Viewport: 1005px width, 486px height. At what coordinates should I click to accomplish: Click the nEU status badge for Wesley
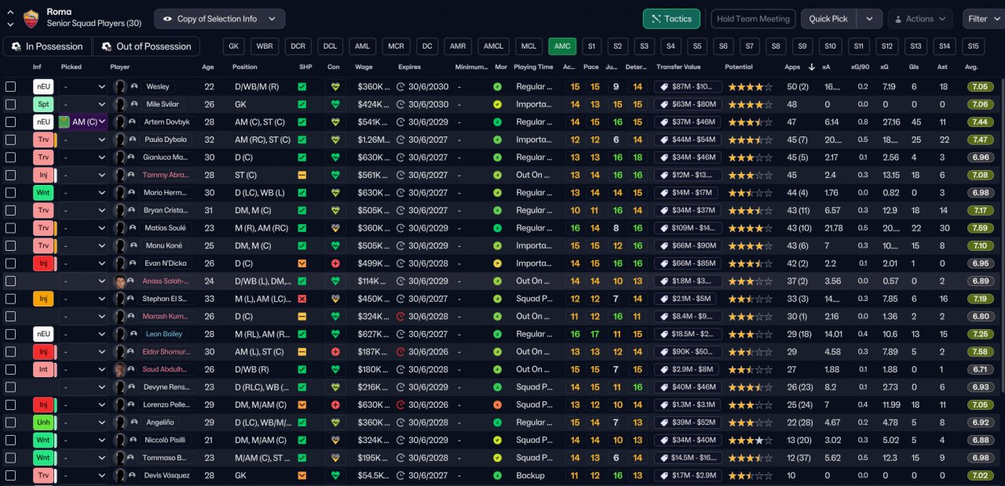pyautogui.click(x=43, y=86)
